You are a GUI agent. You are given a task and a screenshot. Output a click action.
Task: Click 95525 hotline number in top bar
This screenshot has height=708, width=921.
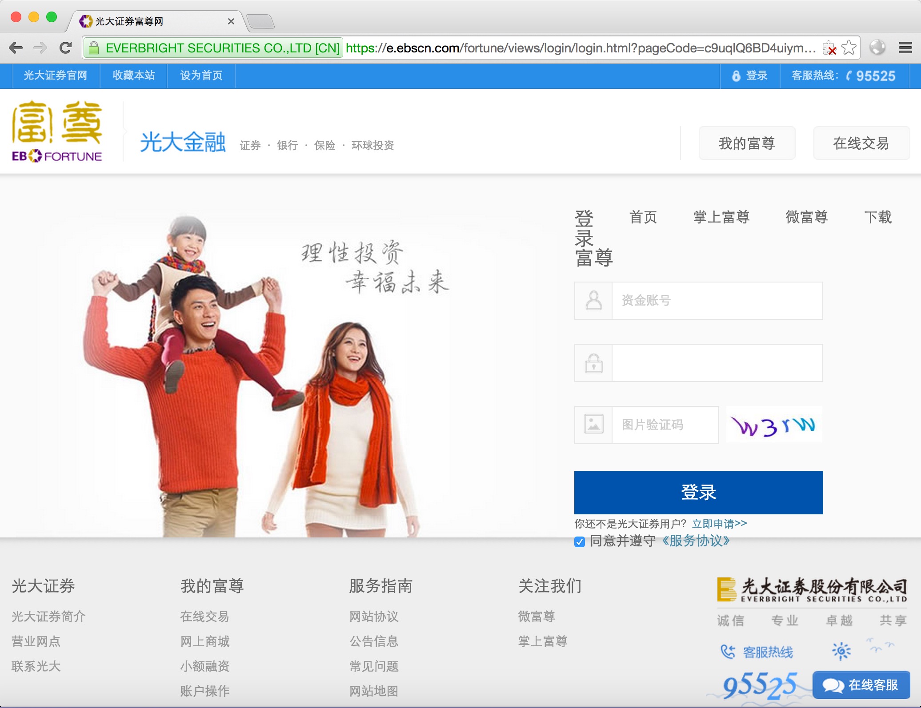click(x=876, y=76)
